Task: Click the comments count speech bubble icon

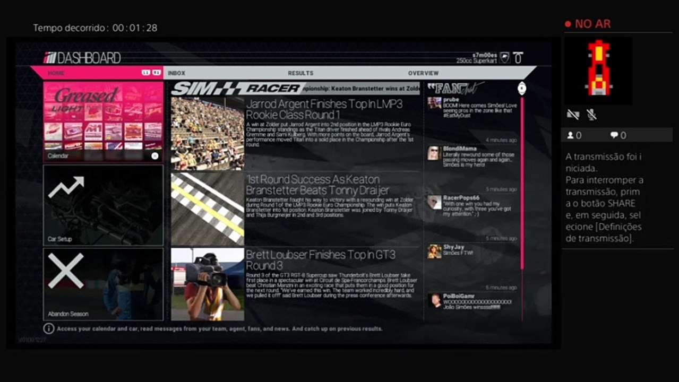Action: (x=614, y=135)
